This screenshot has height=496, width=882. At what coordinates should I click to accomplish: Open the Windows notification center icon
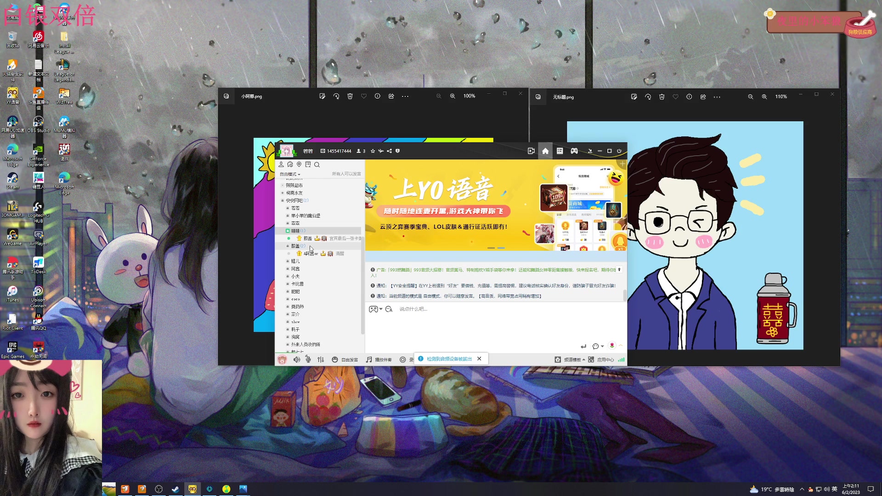871,489
